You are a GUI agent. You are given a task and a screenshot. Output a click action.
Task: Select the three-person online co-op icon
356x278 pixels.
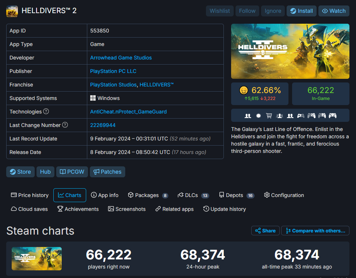(x=279, y=116)
